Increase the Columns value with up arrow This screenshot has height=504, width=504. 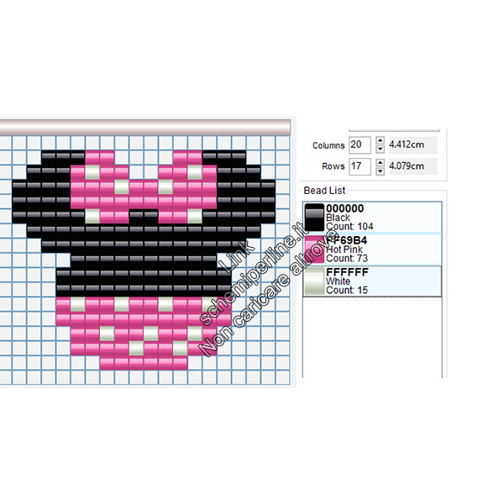point(381,140)
